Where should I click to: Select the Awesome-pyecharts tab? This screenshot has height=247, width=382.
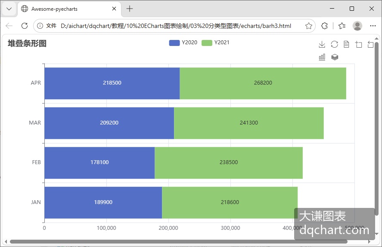coord(69,9)
